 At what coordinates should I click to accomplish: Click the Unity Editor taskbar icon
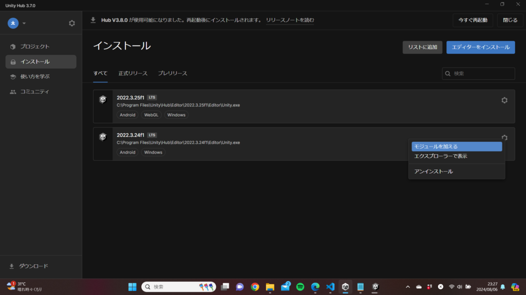(x=375, y=287)
